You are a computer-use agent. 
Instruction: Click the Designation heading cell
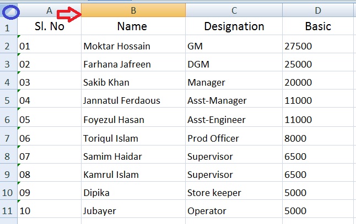coord(234,26)
